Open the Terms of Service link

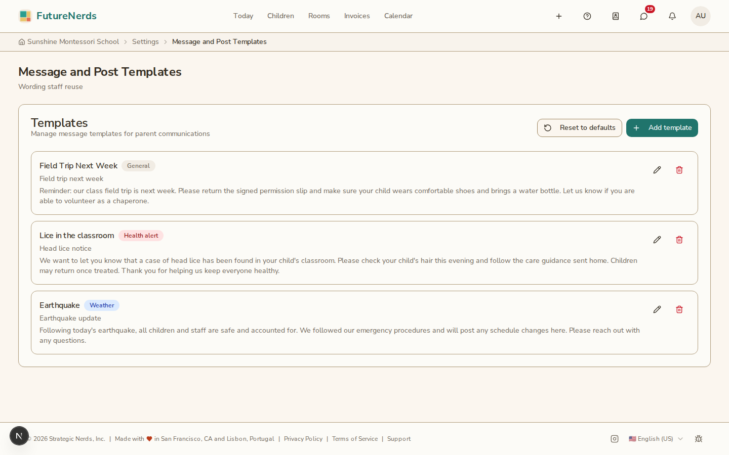click(x=355, y=439)
